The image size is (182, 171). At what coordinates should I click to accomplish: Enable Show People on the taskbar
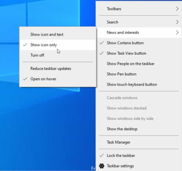(x=130, y=64)
